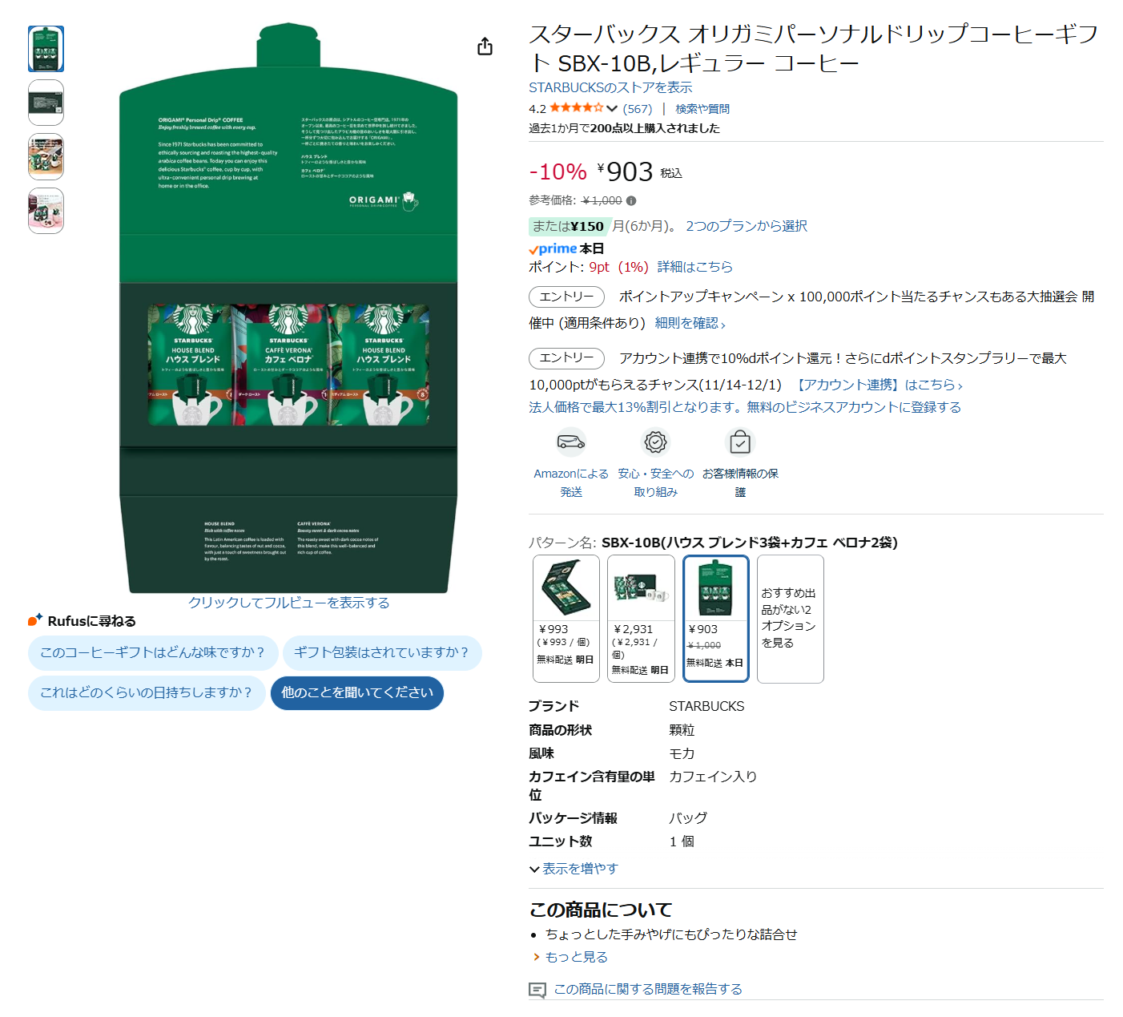Select third product thumbnail image
Image resolution: width=1123 pixels, height=1017 pixels.
pyautogui.click(x=46, y=156)
